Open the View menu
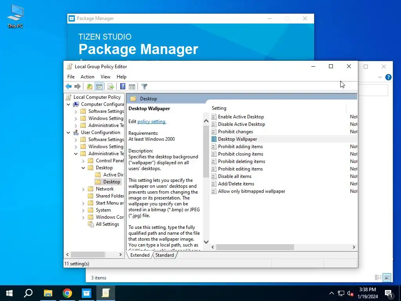Viewport: 401px width, 301px height. 105,77
